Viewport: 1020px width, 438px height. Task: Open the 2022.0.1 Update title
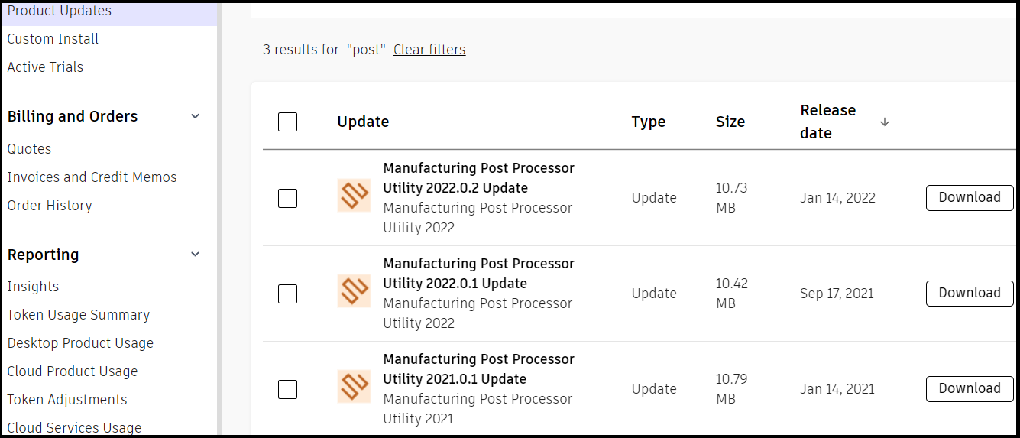478,274
